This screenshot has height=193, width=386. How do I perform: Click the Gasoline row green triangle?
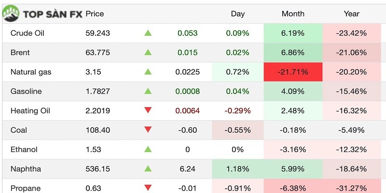pyautogui.click(x=148, y=91)
